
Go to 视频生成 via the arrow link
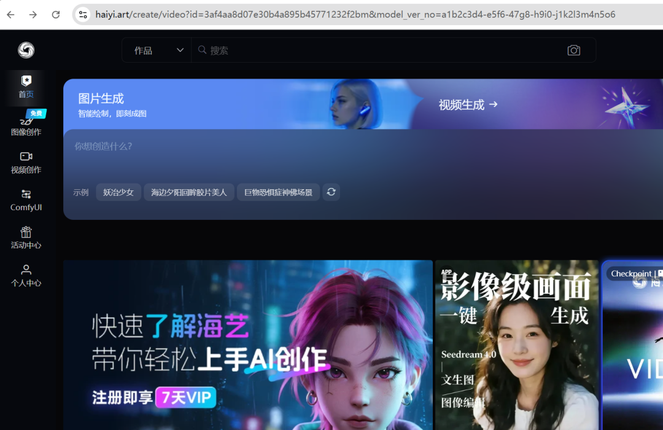tap(468, 104)
